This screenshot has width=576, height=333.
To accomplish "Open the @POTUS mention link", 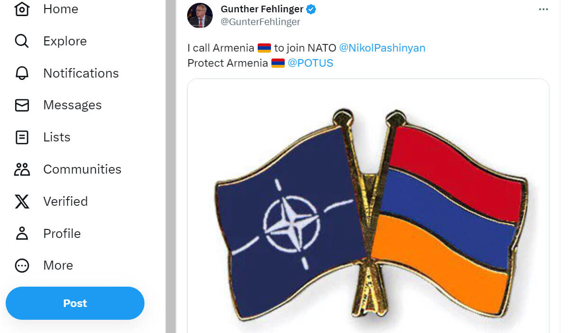I will tap(310, 63).
